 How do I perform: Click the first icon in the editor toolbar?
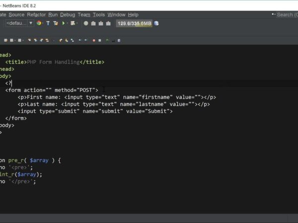pyautogui.click(x=5, y=41)
